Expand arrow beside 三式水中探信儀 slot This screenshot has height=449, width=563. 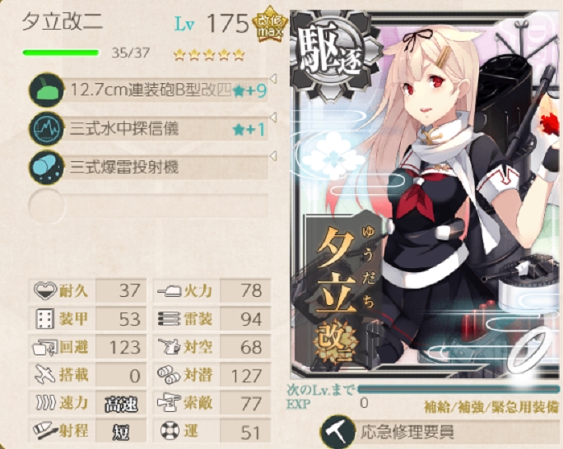pos(273,118)
